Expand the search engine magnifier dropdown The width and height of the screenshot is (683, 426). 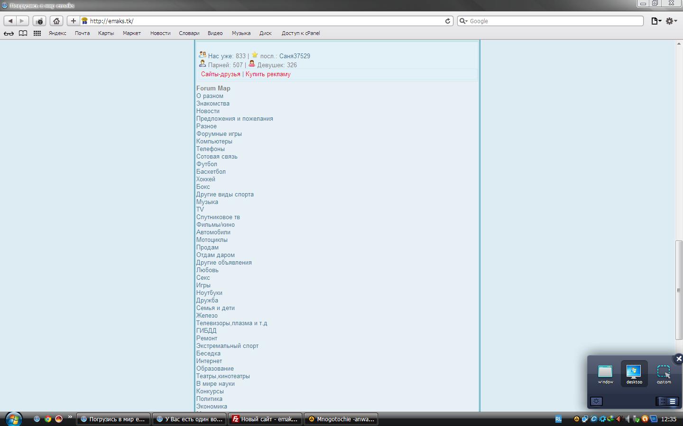(x=463, y=21)
